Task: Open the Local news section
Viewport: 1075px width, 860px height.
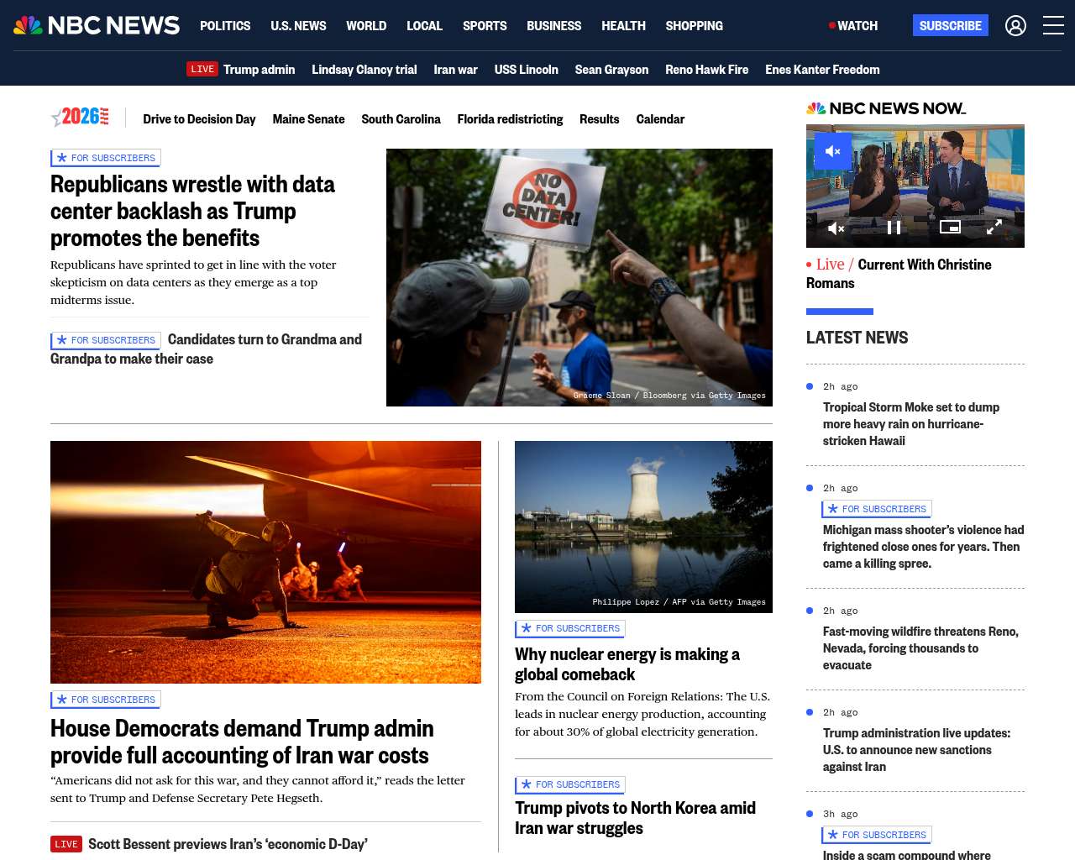Action: click(x=424, y=26)
